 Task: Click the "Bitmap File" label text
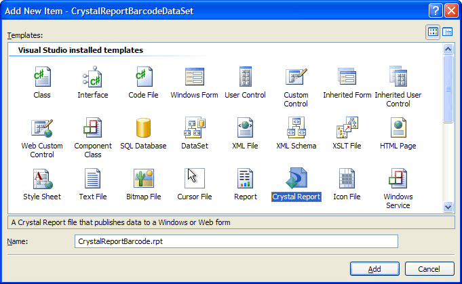point(144,197)
